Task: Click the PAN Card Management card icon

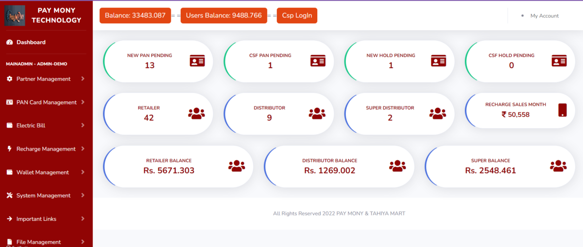Action: [9, 102]
